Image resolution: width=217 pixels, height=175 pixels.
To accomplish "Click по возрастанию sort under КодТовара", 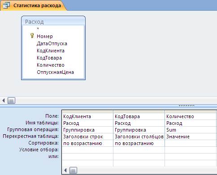I will (x=139, y=143).
